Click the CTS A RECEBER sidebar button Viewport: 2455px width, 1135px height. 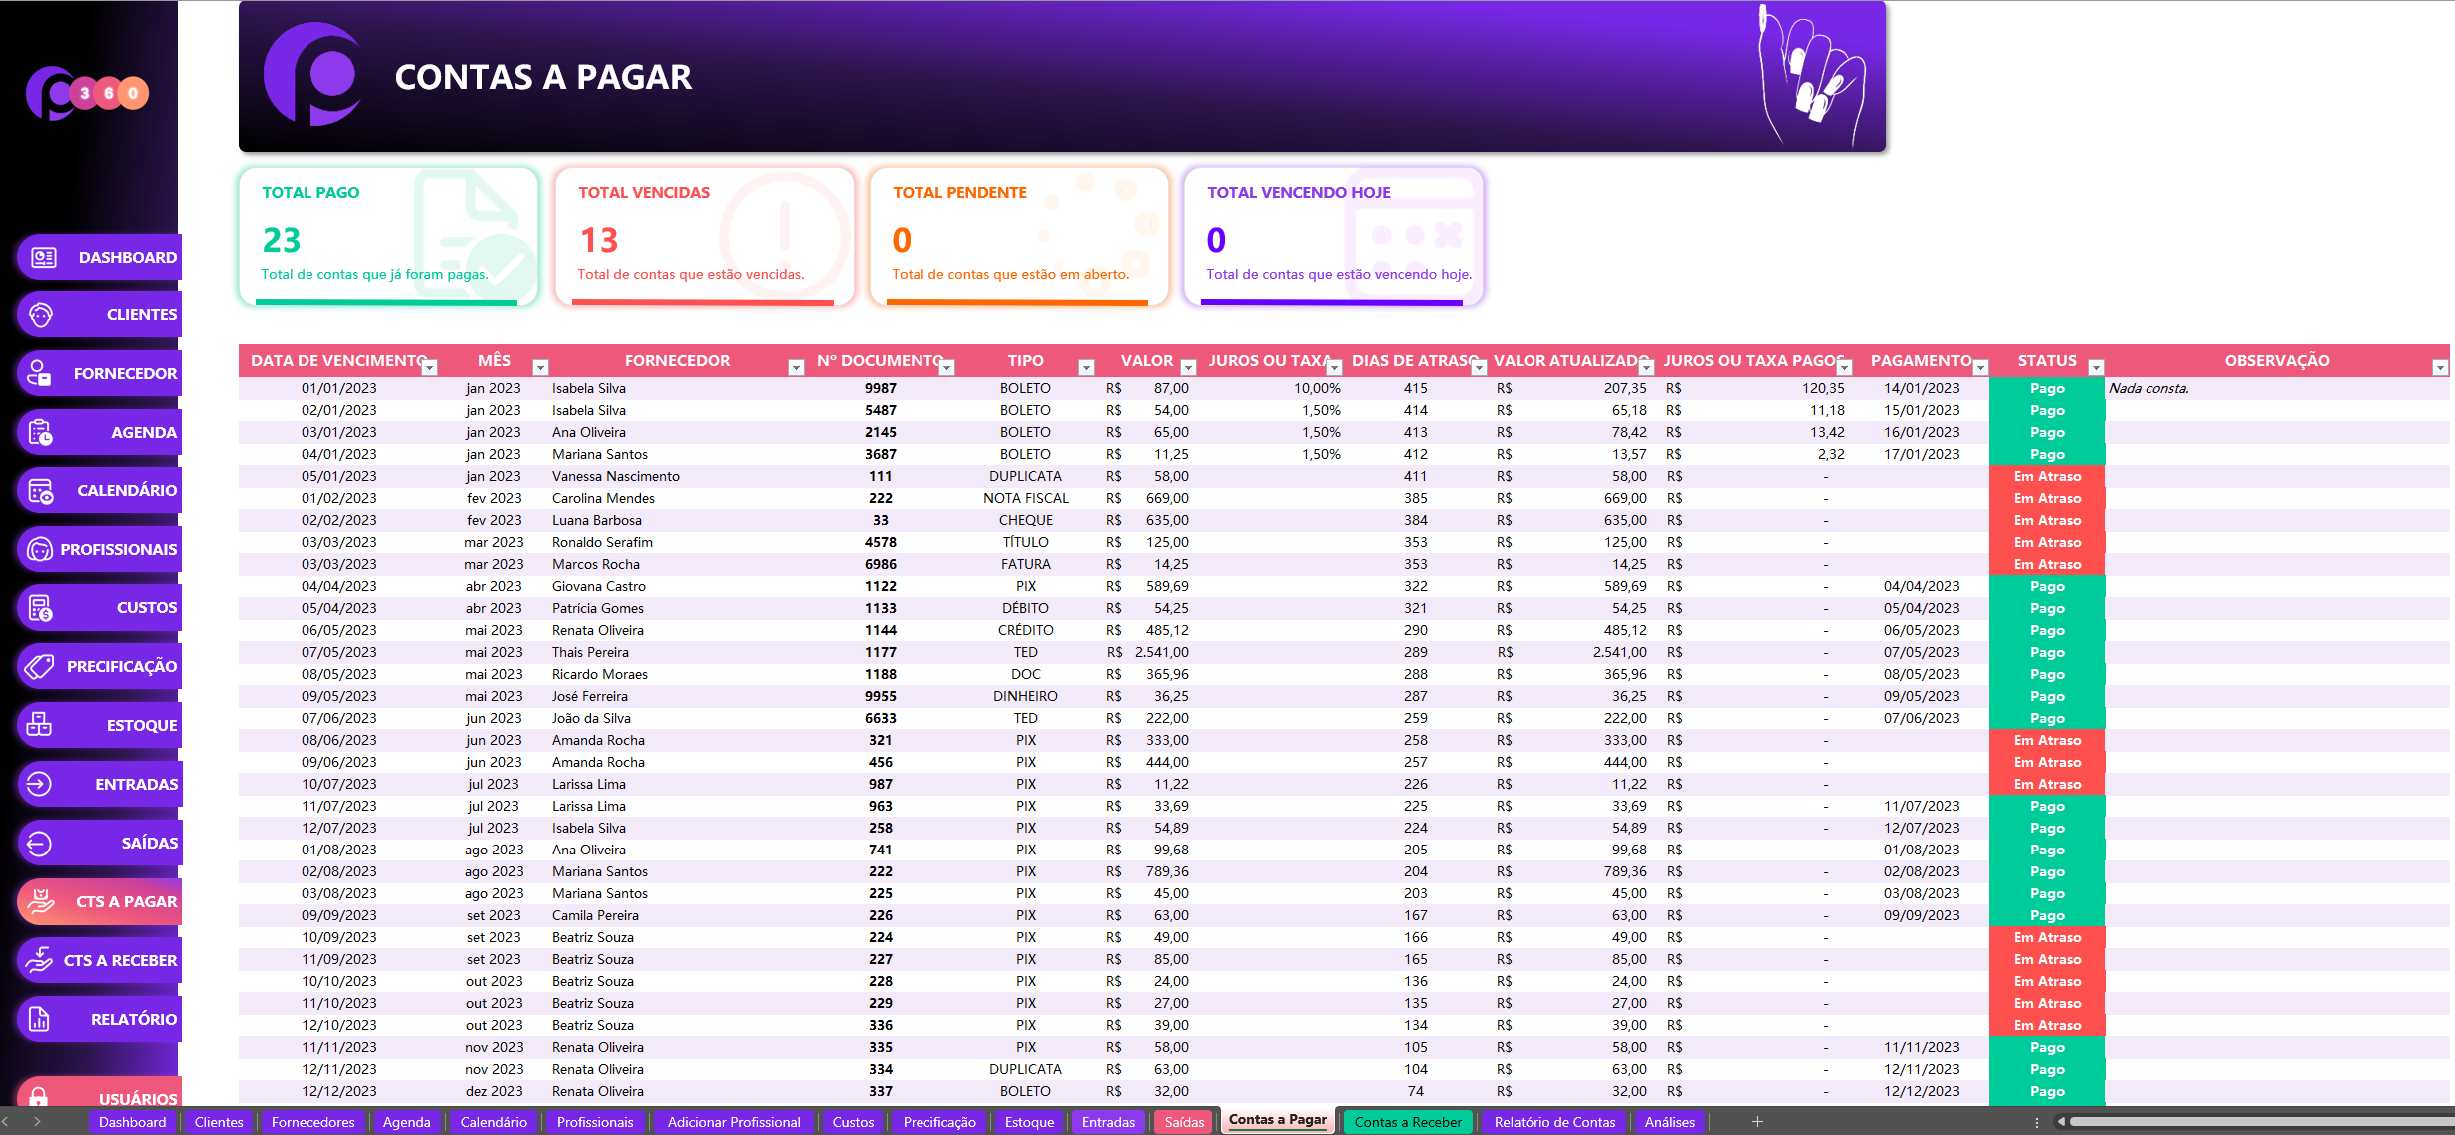tap(100, 960)
